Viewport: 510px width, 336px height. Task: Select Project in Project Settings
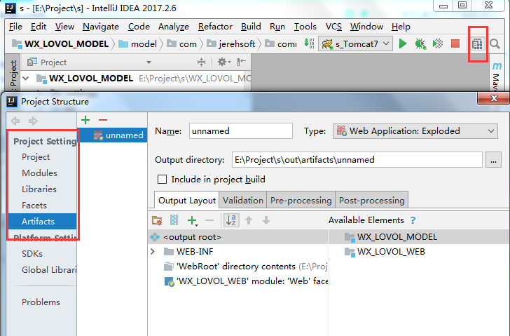[x=36, y=157]
